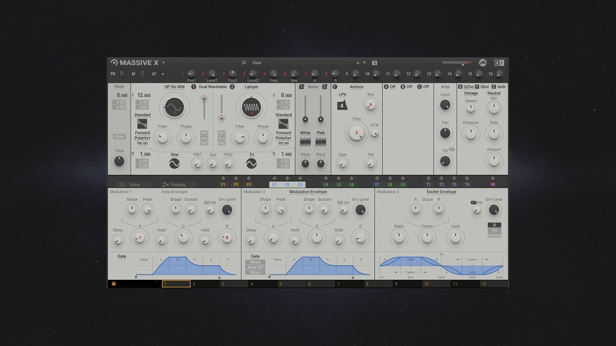Step to next preset with down arrow
616x346 pixels.
(364, 62)
